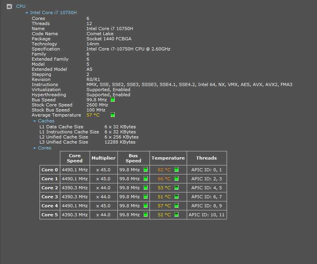This screenshot has height=264, width=317.
Task: Click the green graph icon beside Bus Speed 99.8 MHz in summary
Action: coord(113,100)
